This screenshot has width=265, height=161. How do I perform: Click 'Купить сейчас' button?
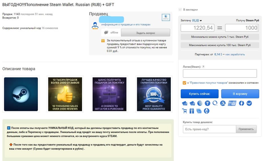(200, 94)
